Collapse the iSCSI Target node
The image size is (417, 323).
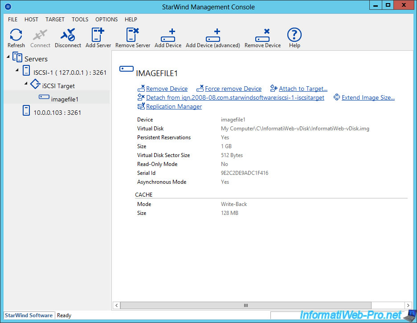pyautogui.click(x=25, y=84)
